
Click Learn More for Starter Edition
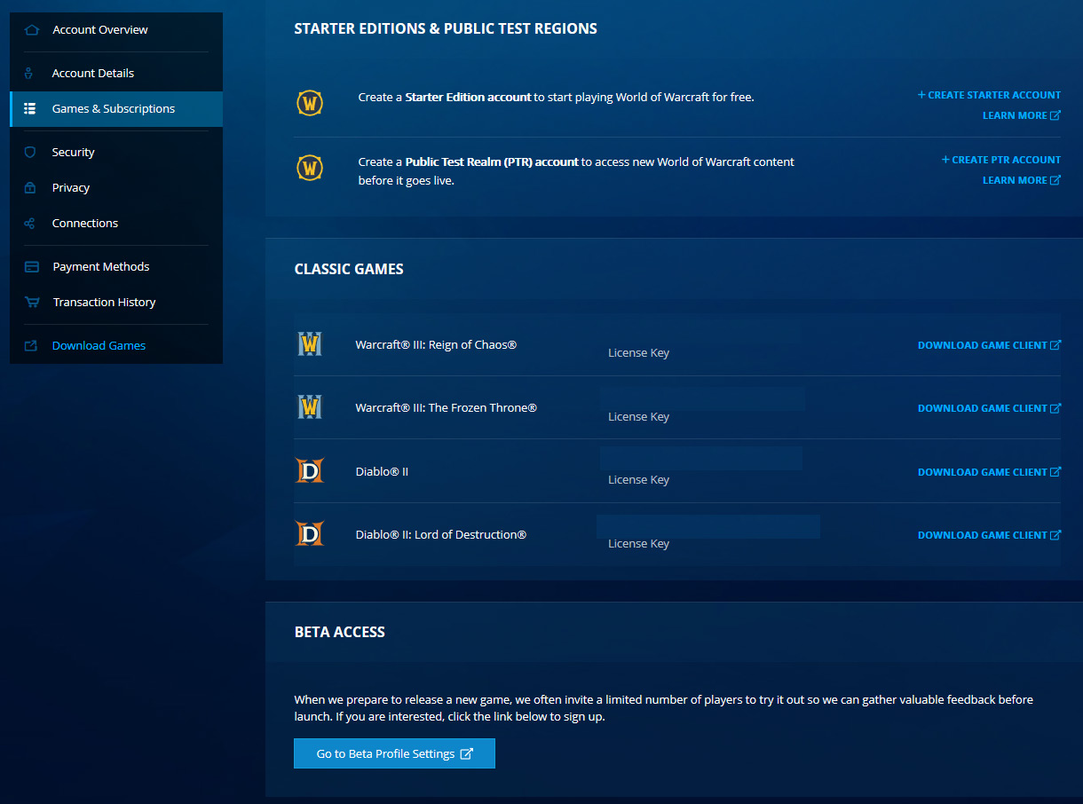pyautogui.click(x=1022, y=115)
